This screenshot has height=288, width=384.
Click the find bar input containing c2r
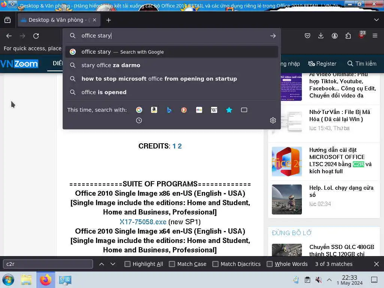pos(48,264)
